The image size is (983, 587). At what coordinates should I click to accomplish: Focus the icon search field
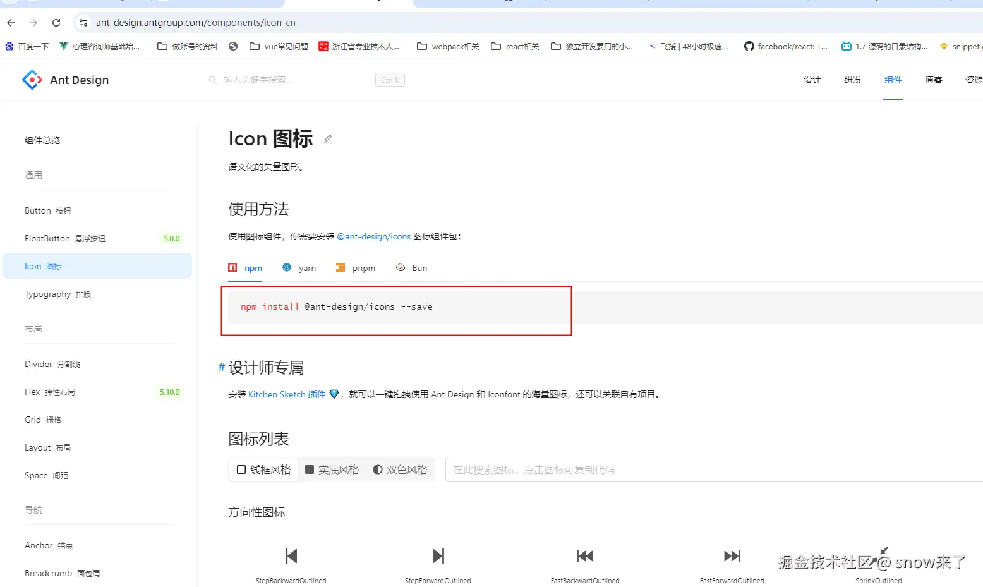coord(714,469)
